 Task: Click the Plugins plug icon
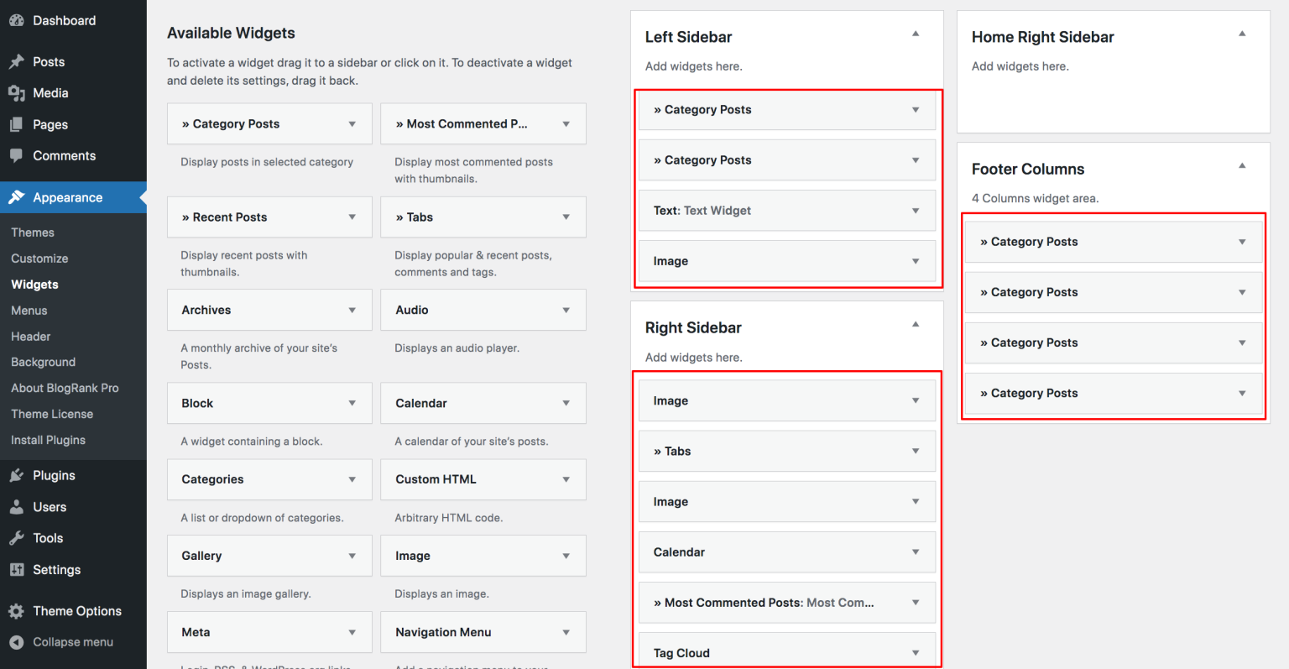click(x=16, y=475)
